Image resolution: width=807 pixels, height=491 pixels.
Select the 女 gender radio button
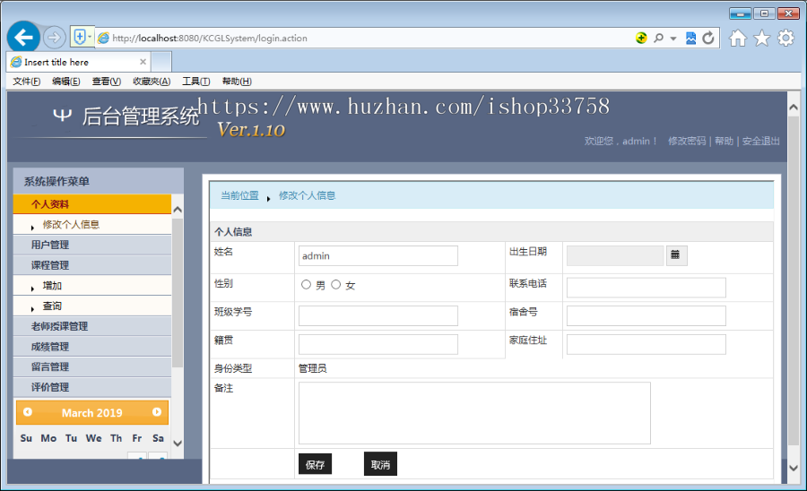point(336,284)
